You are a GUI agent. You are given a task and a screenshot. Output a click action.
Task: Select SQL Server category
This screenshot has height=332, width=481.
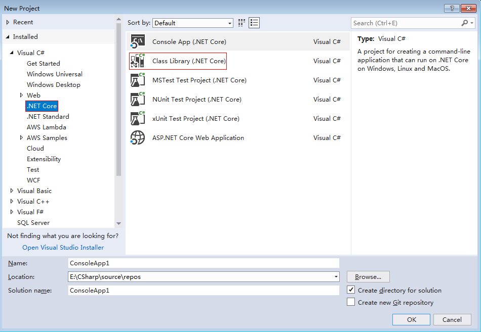33,223
